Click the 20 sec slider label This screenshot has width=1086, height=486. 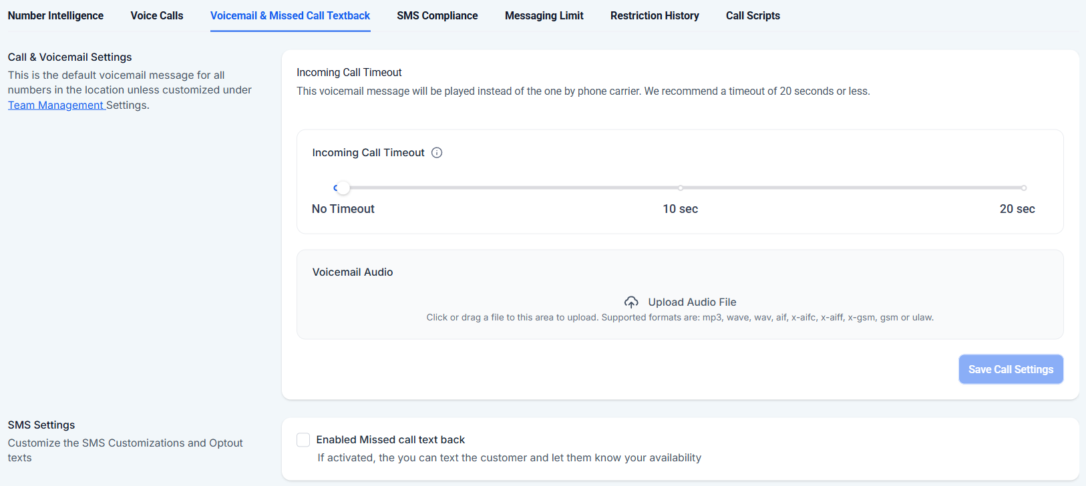1017,209
